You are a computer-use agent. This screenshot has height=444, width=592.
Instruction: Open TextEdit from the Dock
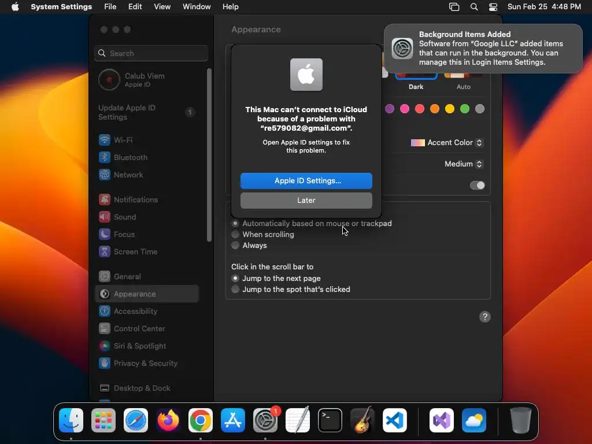point(298,420)
